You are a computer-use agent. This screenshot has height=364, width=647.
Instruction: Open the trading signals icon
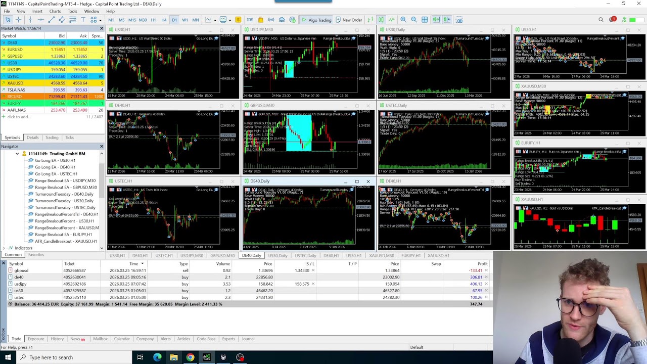271,20
